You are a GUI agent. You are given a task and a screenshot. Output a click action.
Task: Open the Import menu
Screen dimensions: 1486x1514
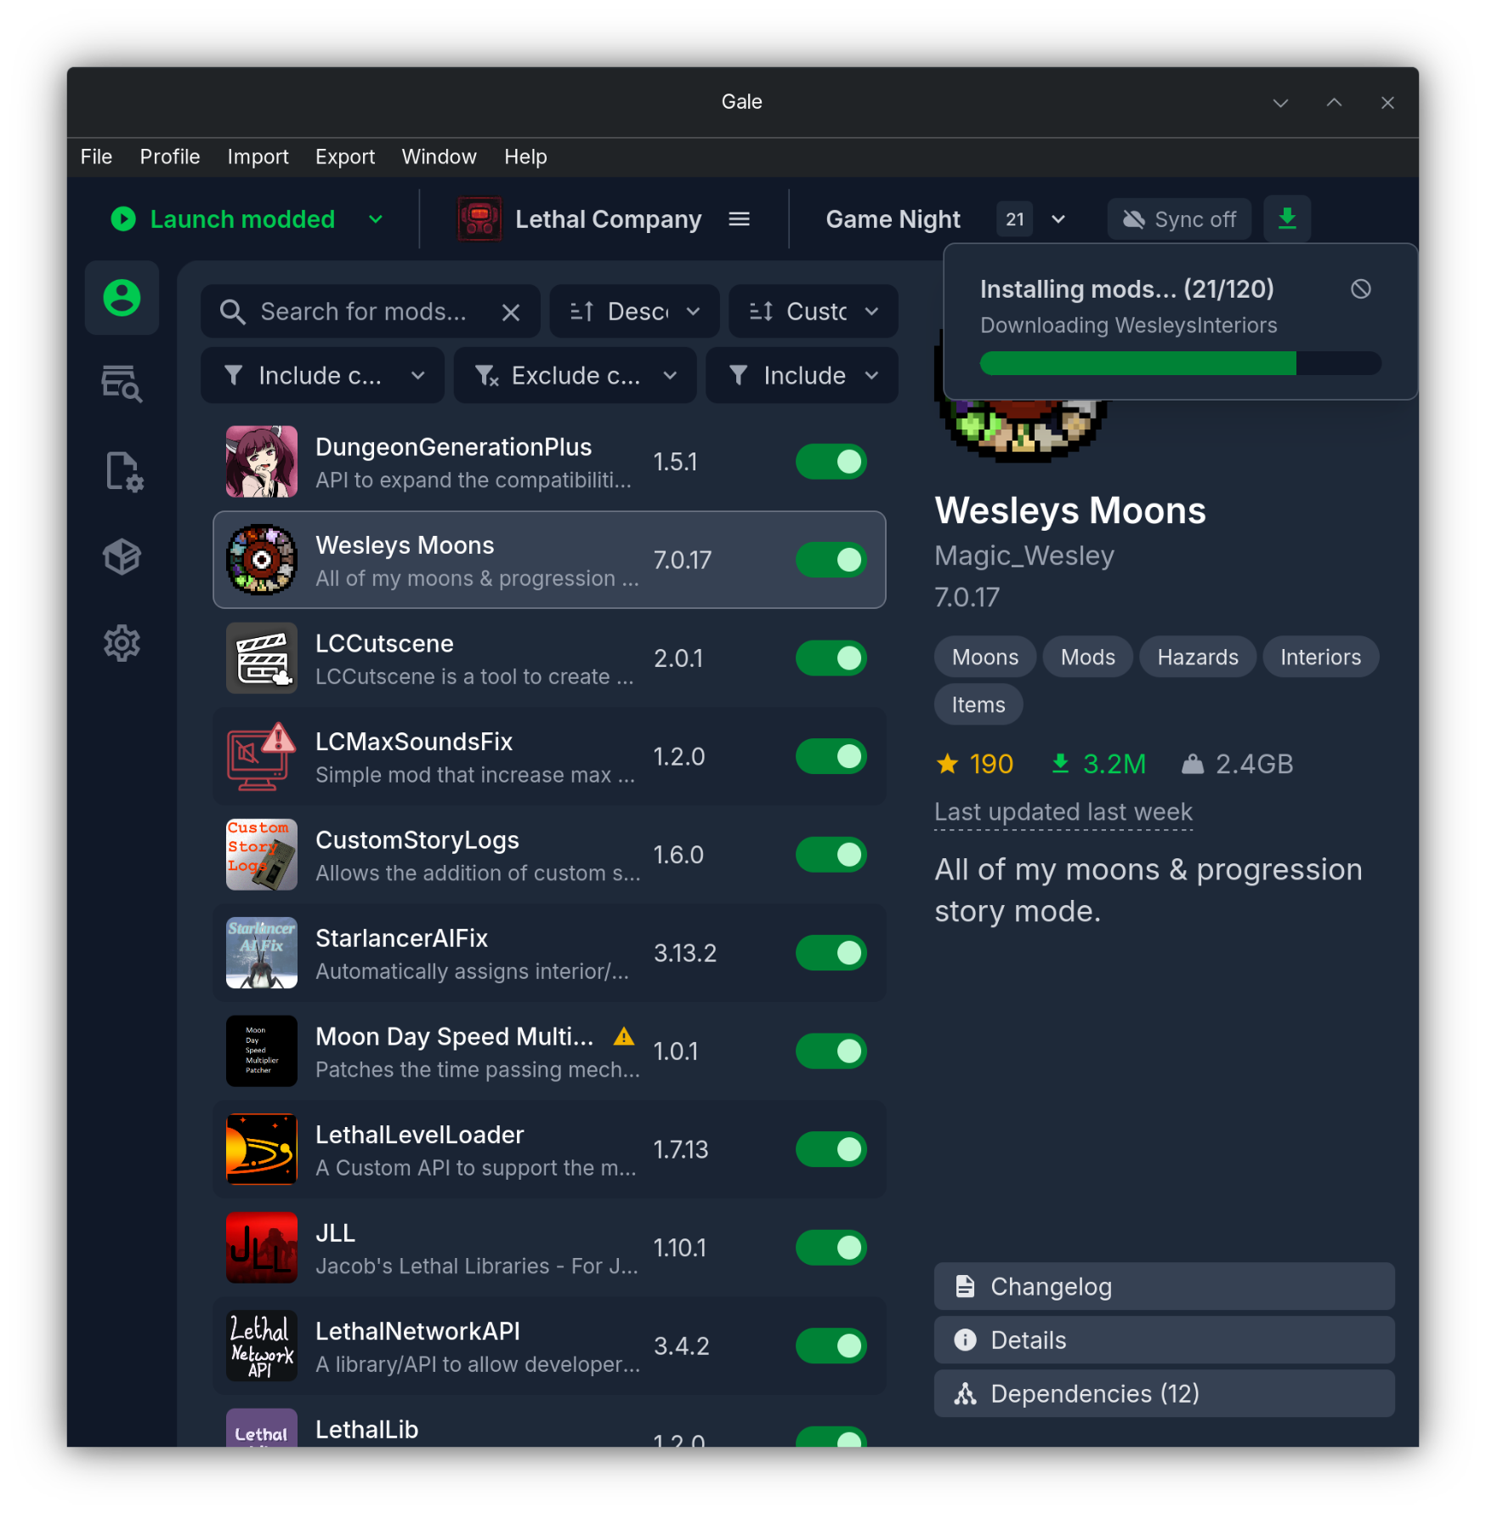[x=258, y=157]
